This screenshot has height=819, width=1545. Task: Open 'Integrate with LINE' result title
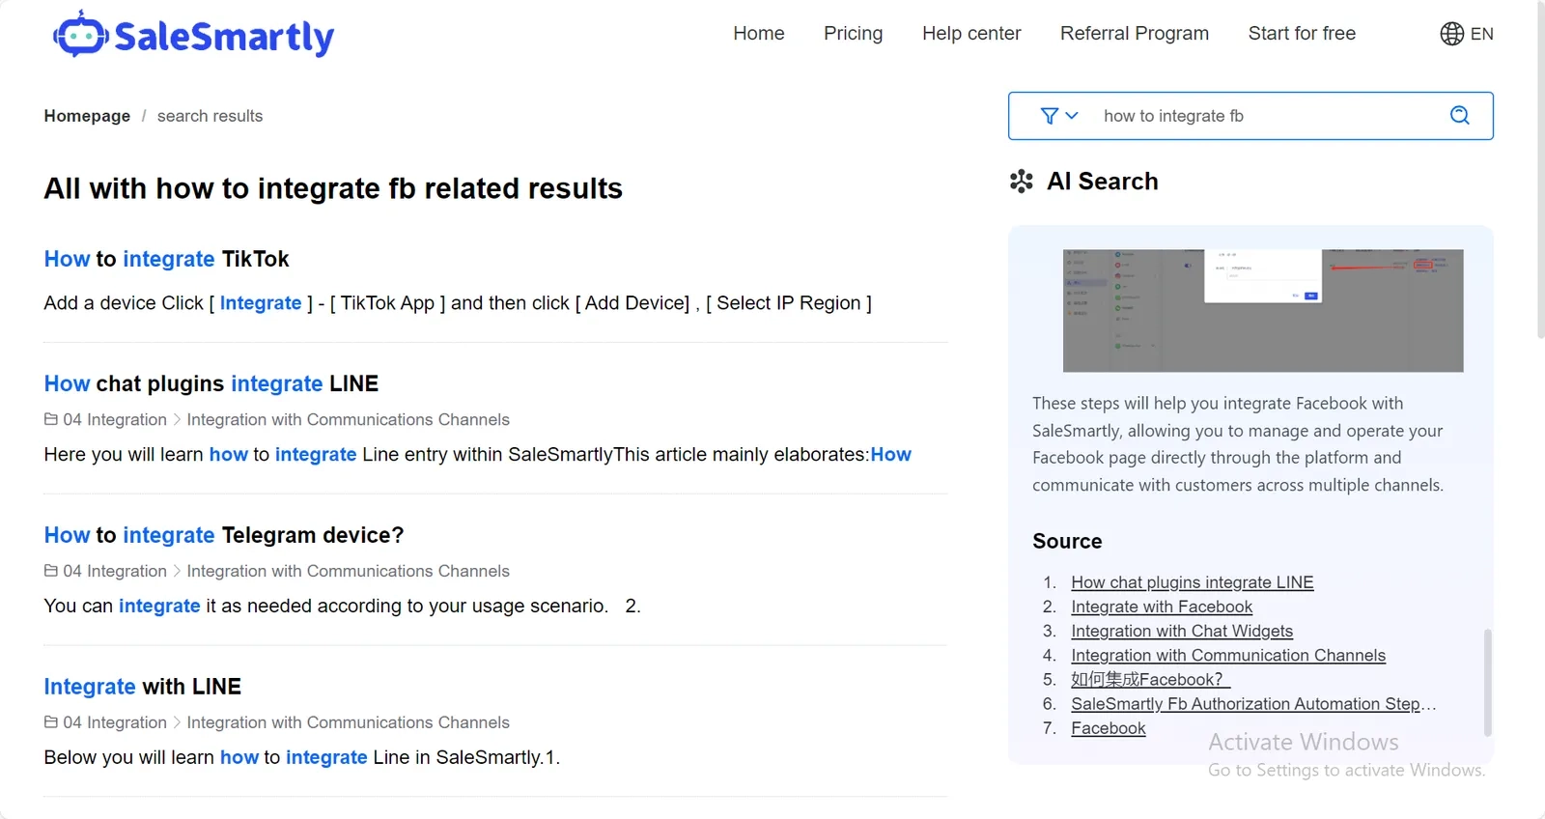pos(143,687)
